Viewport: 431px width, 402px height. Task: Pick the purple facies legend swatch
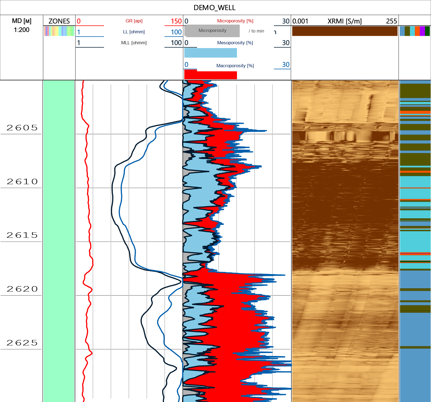click(422, 31)
